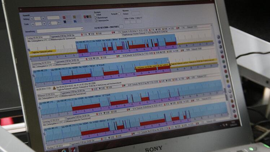Click the tan square icon in top toolbar

[75, 17]
